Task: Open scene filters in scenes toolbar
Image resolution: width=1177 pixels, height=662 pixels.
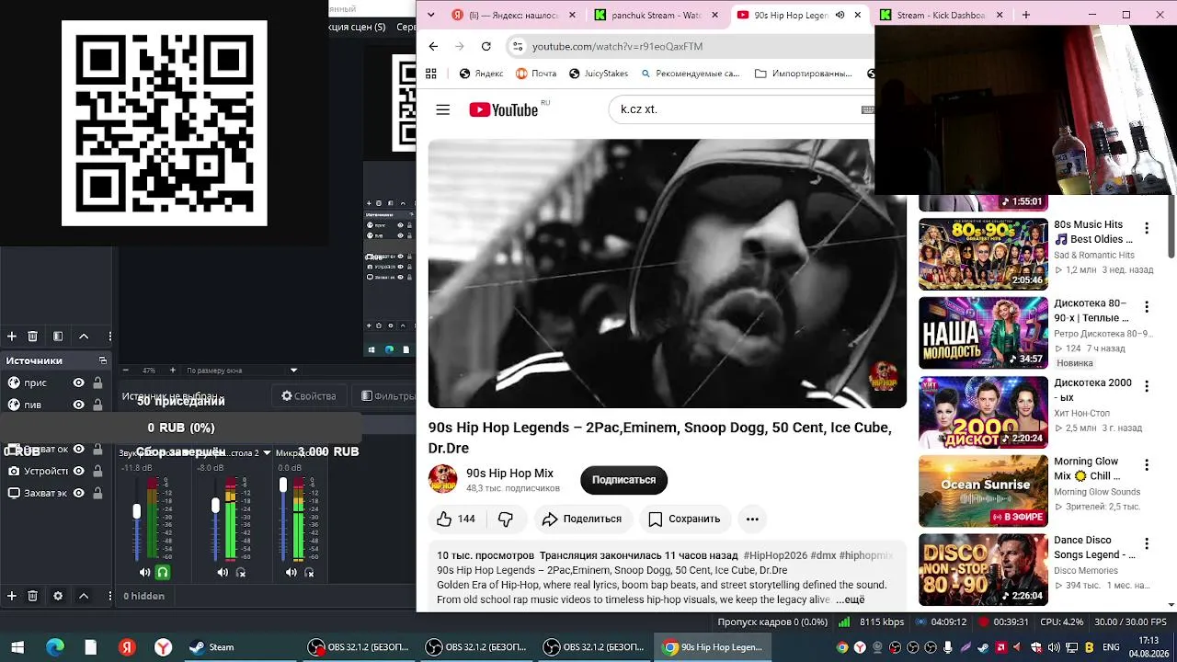Action: pos(58,337)
